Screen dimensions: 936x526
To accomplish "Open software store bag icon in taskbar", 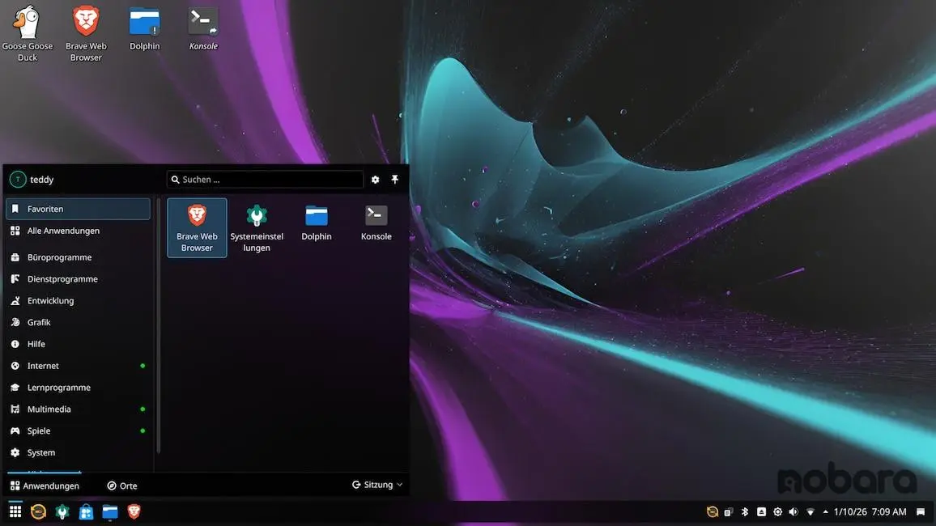I will point(86,511).
